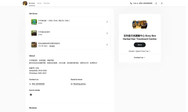The width and height of the screenshot is (188, 112).
Task: Click the Social media heading
Action: (35, 90)
